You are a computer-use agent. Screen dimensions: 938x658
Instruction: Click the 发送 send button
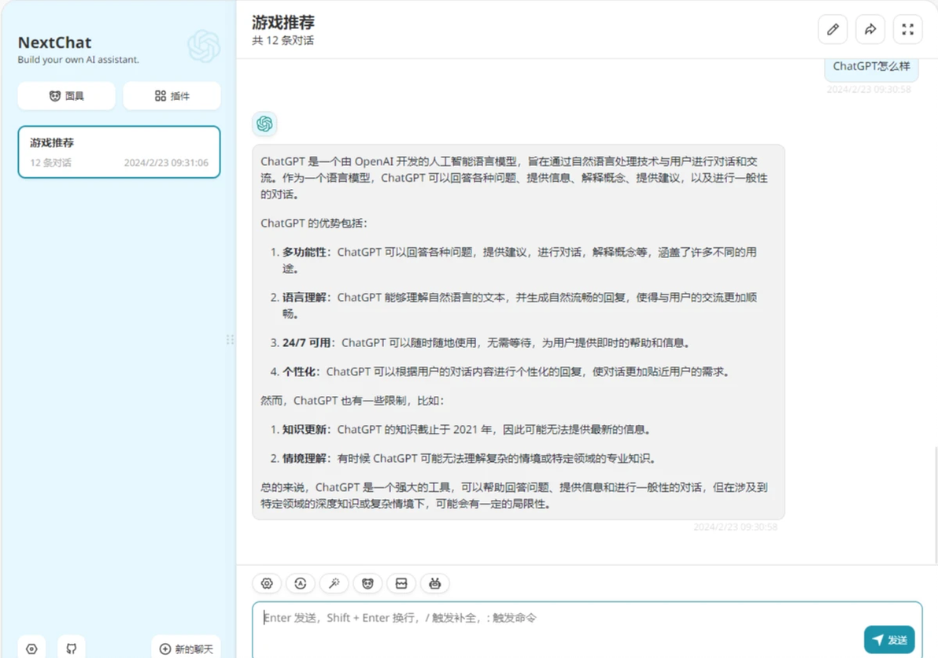click(889, 639)
